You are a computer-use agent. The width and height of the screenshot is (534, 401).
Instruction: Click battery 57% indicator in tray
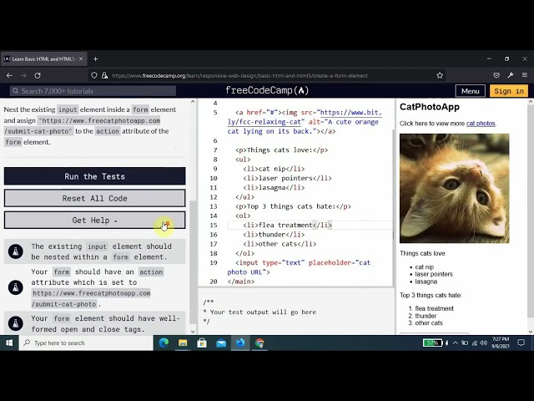pos(432,343)
